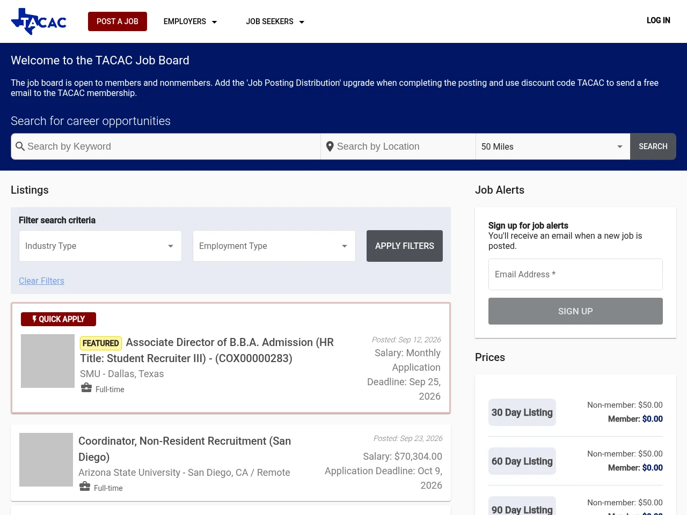Click the location pin icon
Image resolution: width=687 pixels, height=515 pixels.
(330, 146)
